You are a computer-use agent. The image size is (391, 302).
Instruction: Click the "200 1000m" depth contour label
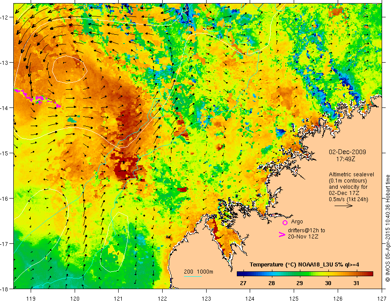click(x=199, y=272)
